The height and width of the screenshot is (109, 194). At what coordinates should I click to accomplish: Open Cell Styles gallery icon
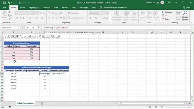pyautogui.click(x=134, y=13)
